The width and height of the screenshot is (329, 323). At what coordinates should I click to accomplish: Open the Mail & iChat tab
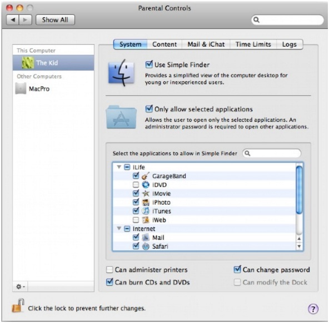click(x=206, y=44)
